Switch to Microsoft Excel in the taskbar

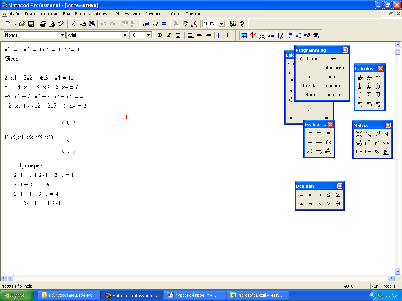click(258, 296)
